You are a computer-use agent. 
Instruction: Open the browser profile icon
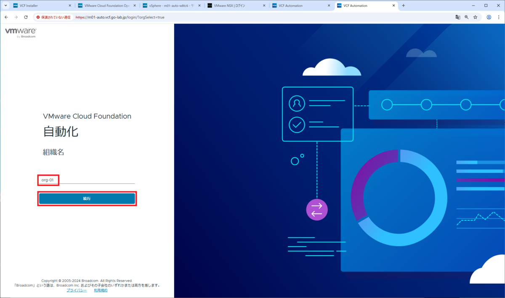[489, 17]
